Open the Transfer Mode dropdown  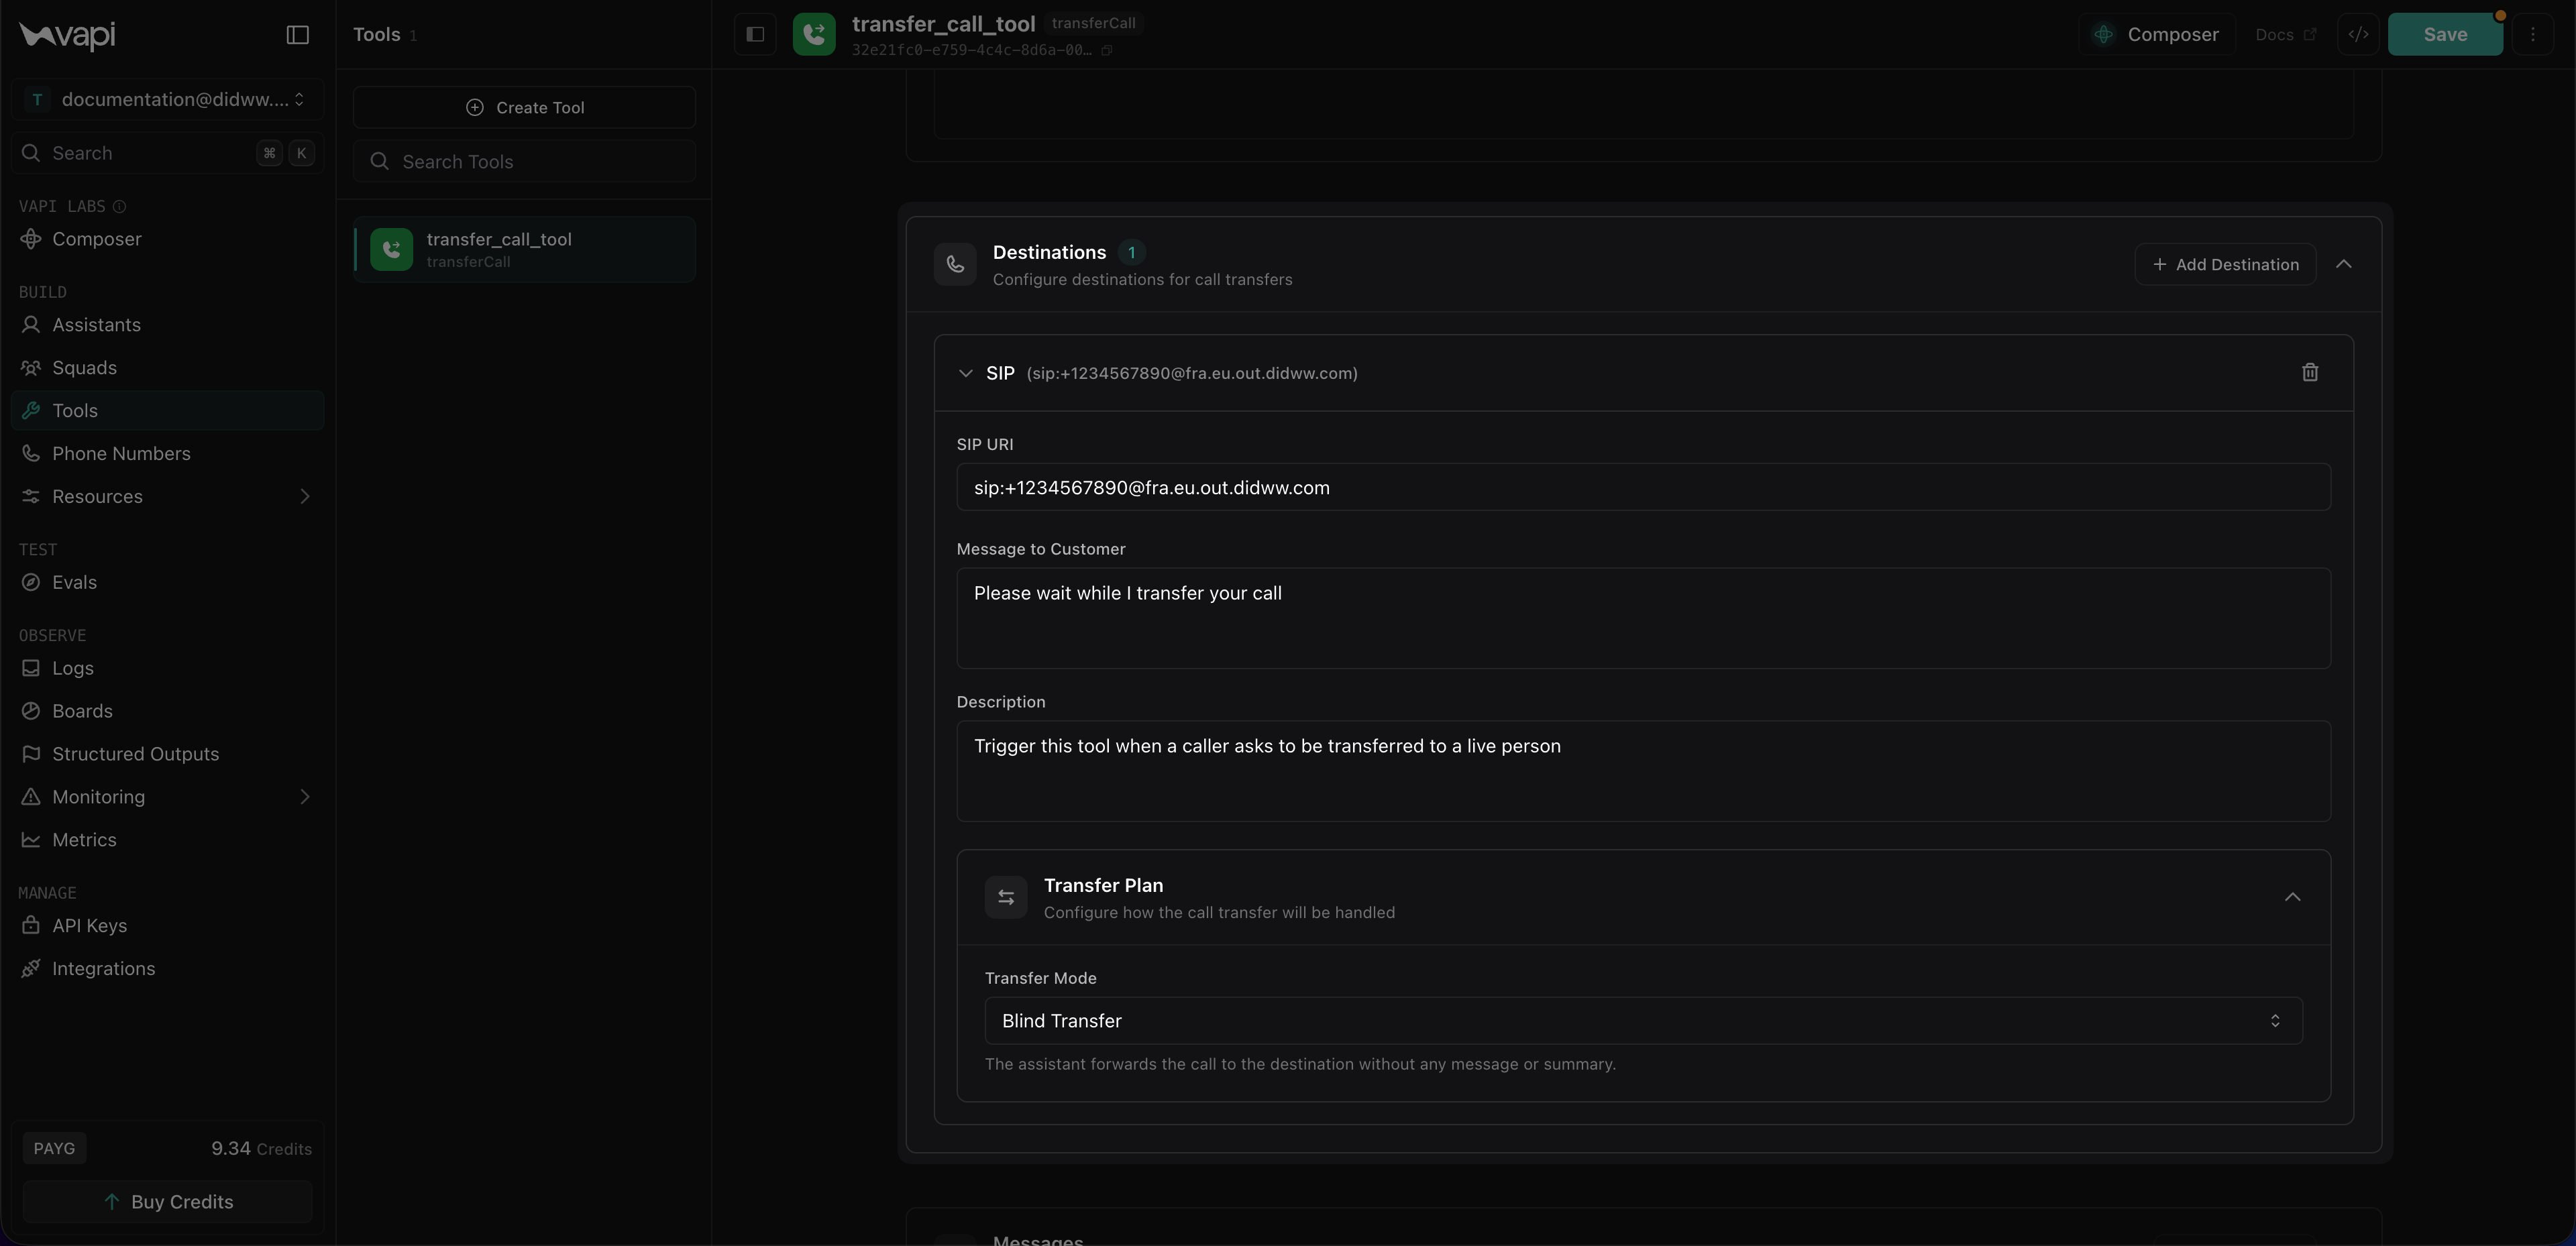(x=1643, y=1021)
